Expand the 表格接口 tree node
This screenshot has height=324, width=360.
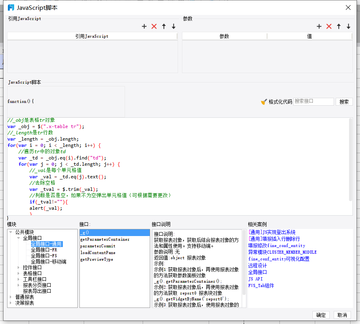18,273
